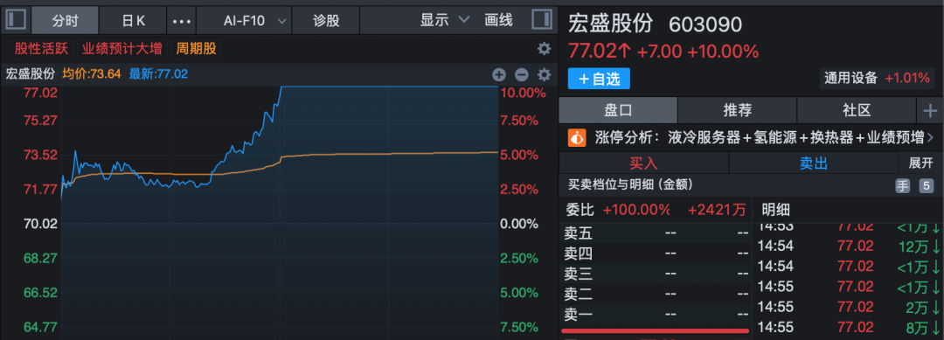Open the three-dots more periods menu
The image size is (944, 340).
click(x=181, y=20)
